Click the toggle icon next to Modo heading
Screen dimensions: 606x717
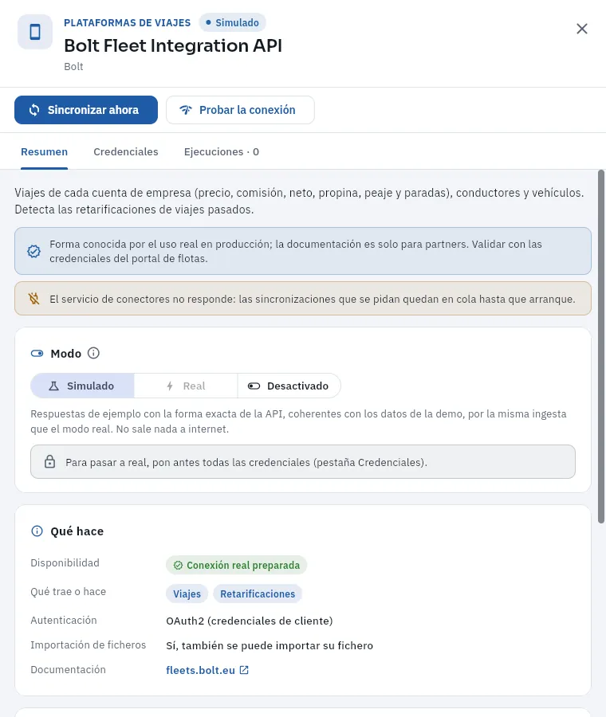pyautogui.click(x=37, y=354)
